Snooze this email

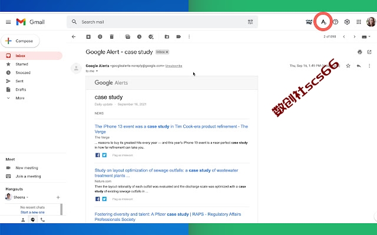(139, 36)
